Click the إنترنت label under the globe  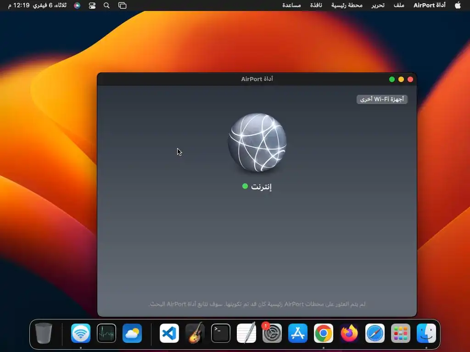[x=261, y=187]
